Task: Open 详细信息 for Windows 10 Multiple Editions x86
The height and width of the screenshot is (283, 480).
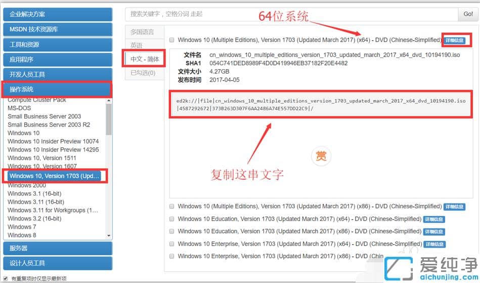Action: coord(454,207)
